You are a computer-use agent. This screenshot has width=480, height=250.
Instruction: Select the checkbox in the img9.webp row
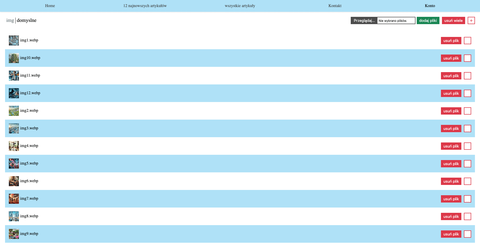pos(467,234)
